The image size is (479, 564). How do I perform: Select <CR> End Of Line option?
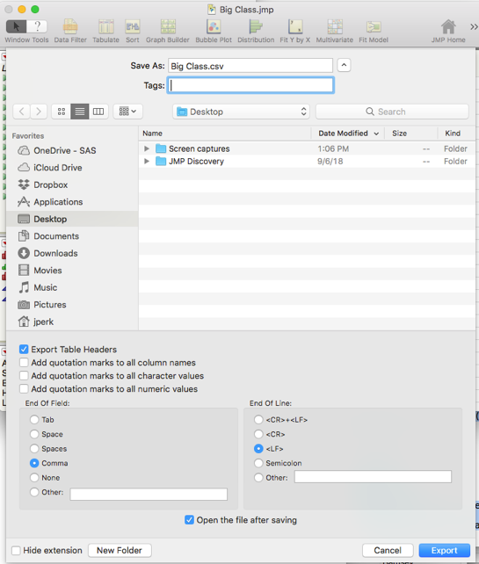tap(258, 434)
